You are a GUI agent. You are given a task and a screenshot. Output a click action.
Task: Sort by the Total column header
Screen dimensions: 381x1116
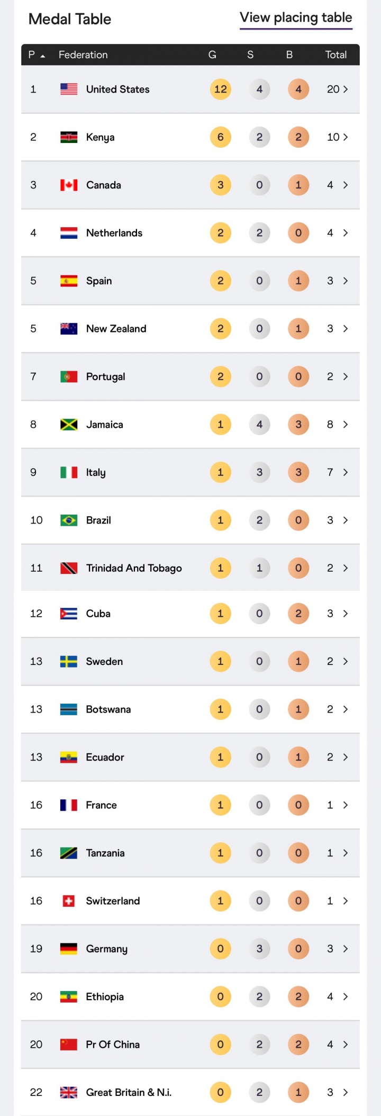pyautogui.click(x=335, y=55)
